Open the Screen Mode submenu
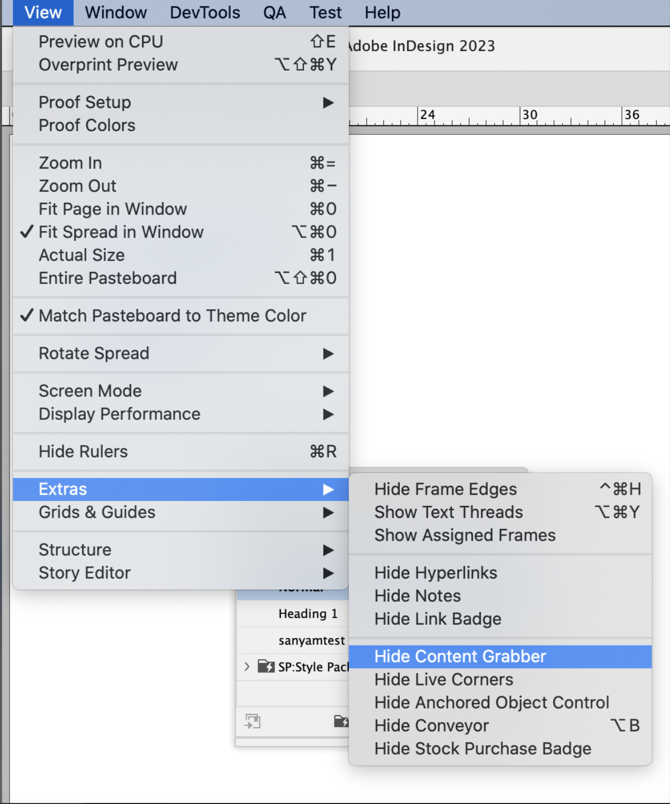The width and height of the screenshot is (670, 804). (90, 391)
